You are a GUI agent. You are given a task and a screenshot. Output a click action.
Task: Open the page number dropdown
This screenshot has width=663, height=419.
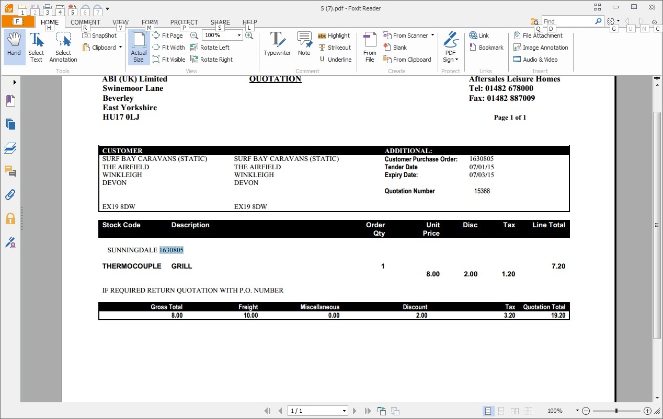[x=344, y=411]
